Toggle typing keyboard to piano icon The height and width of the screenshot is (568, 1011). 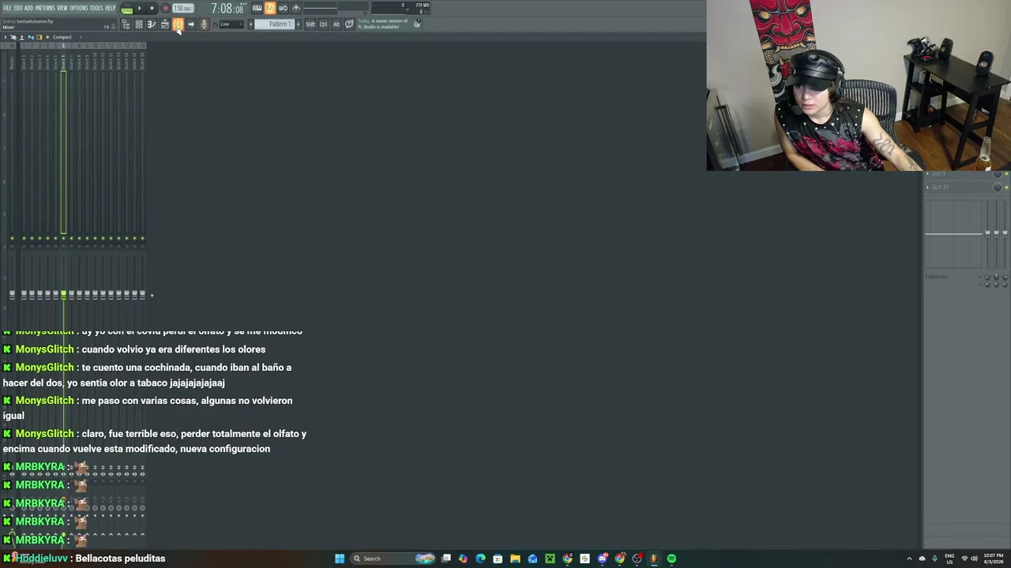(257, 9)
